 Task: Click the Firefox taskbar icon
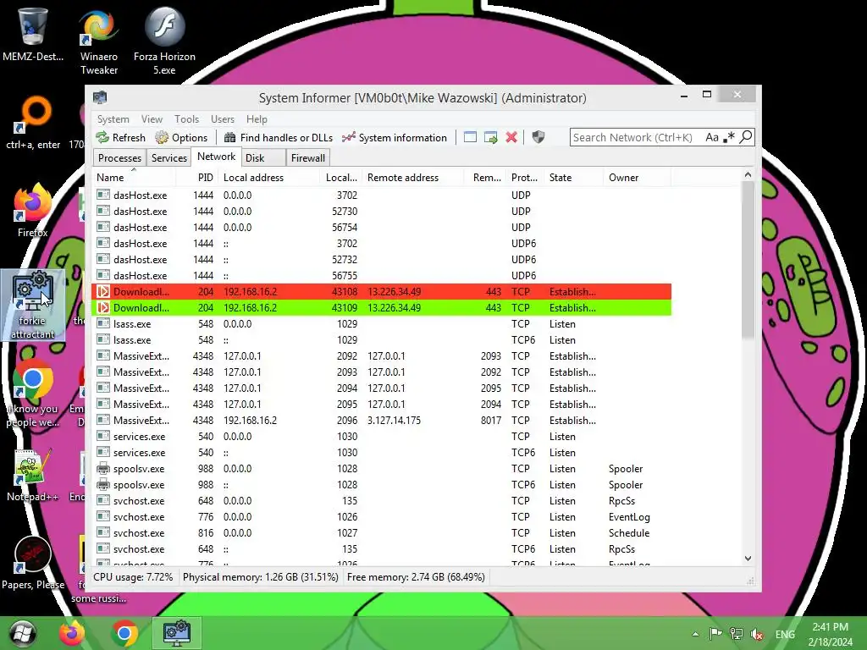(x=73, y=633)
